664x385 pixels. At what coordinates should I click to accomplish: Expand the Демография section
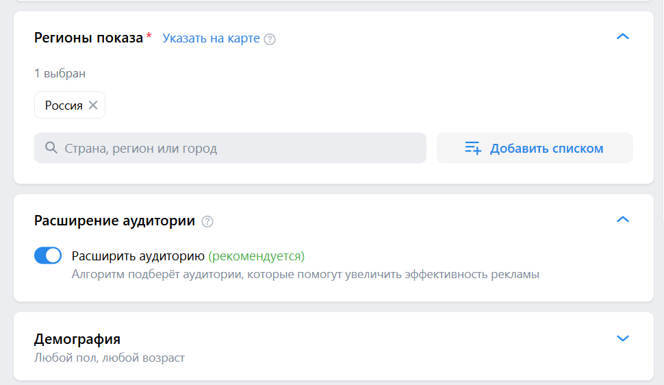pyautogui.click(x=622, y=338)
